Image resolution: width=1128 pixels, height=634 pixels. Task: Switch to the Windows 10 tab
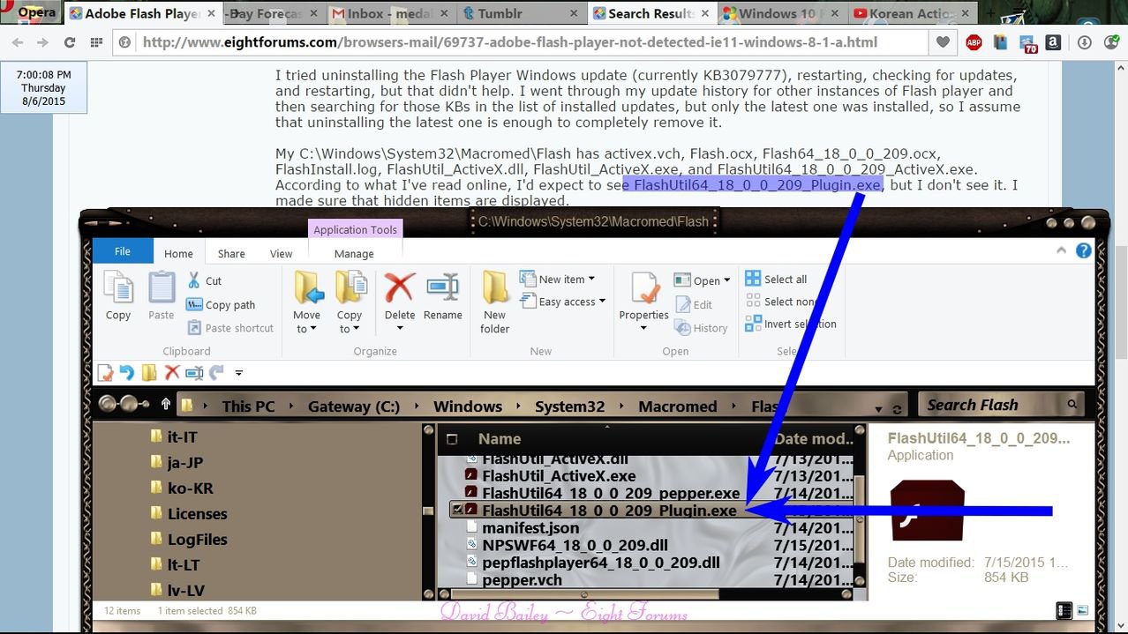(x=783, y=13)
